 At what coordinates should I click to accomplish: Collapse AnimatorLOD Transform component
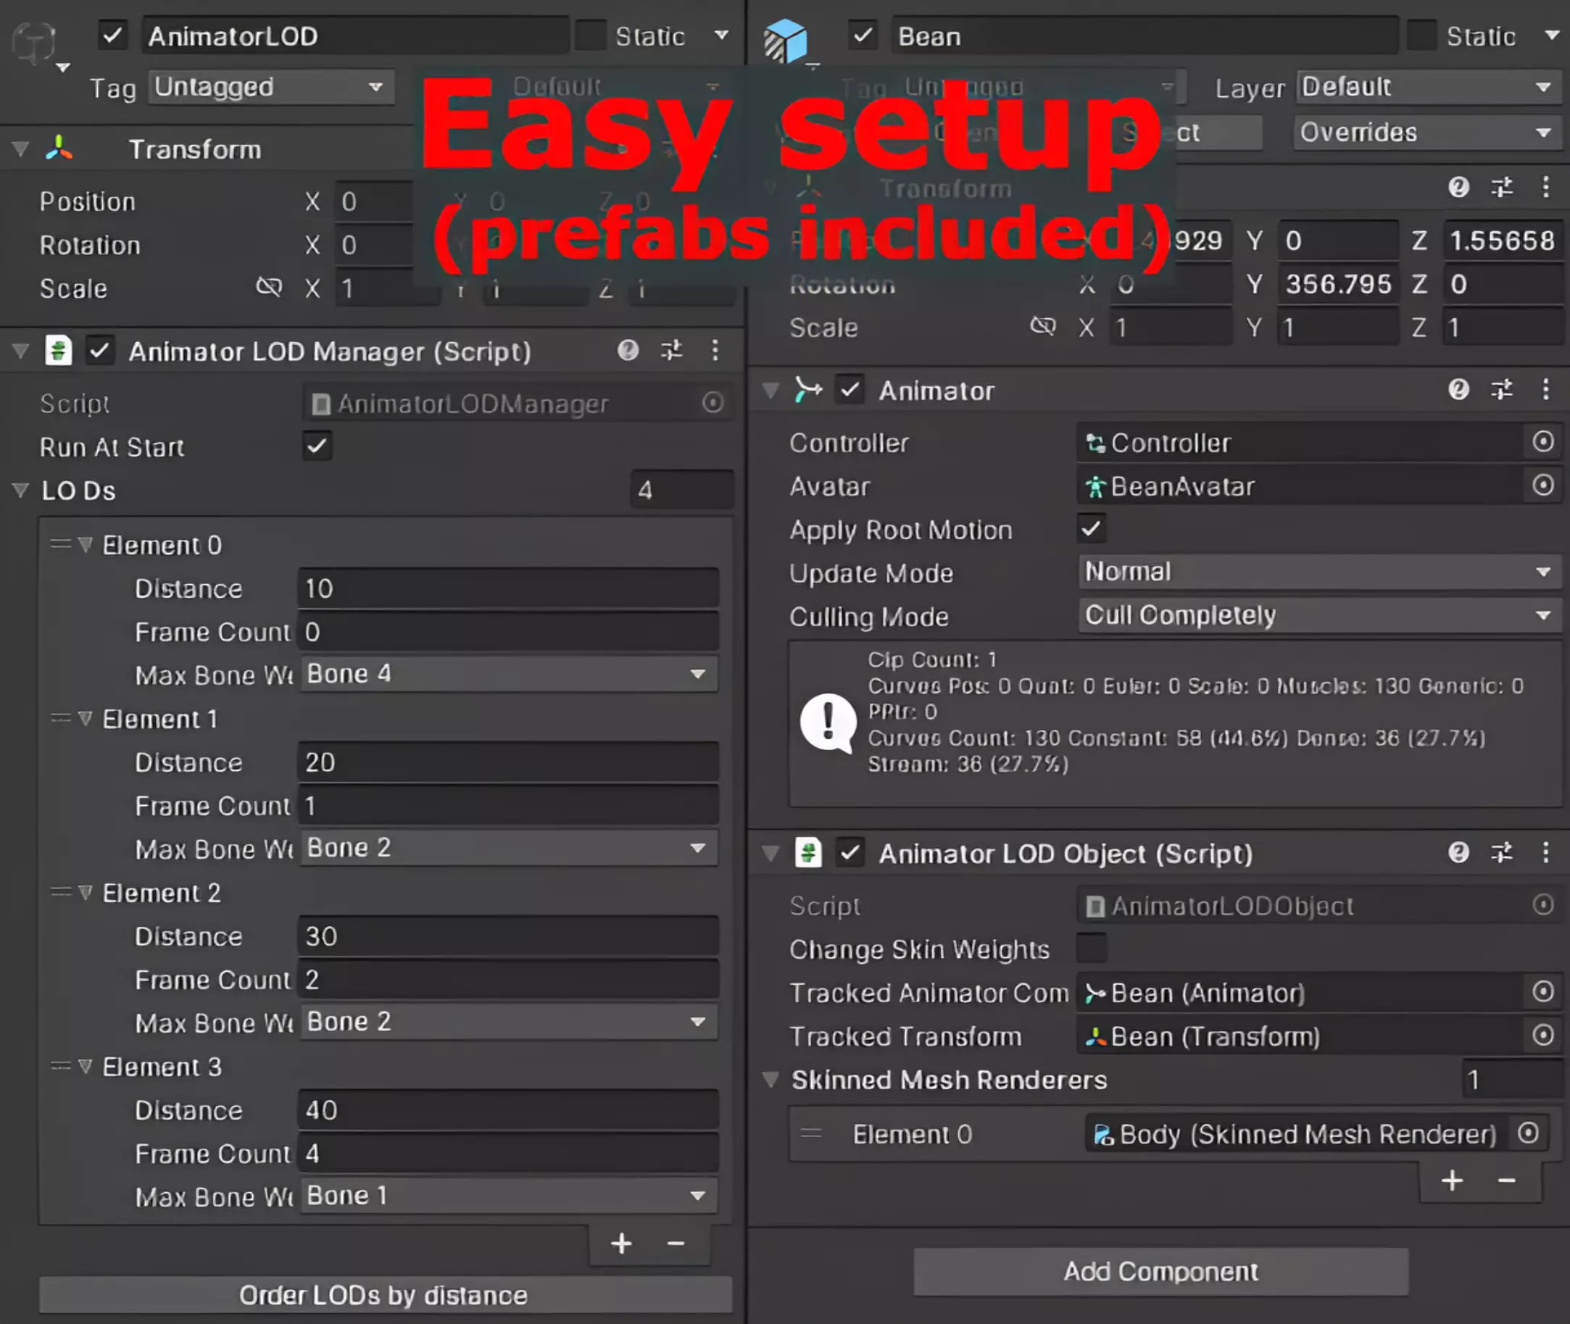20,149
